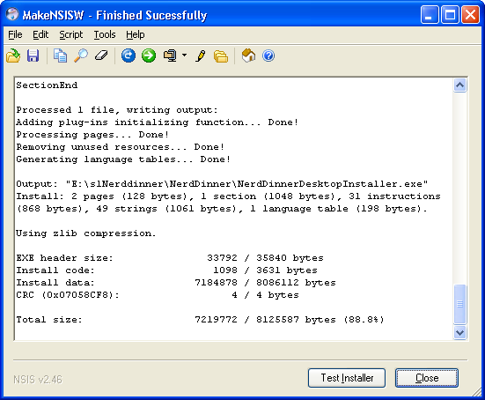Click the log scrollbar thumb

[x=460, y=304]
